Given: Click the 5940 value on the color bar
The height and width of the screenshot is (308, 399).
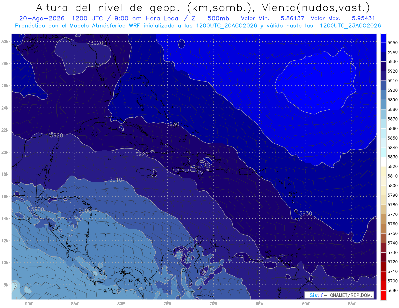Looking at the screenshot, I should tap(393, 52).
